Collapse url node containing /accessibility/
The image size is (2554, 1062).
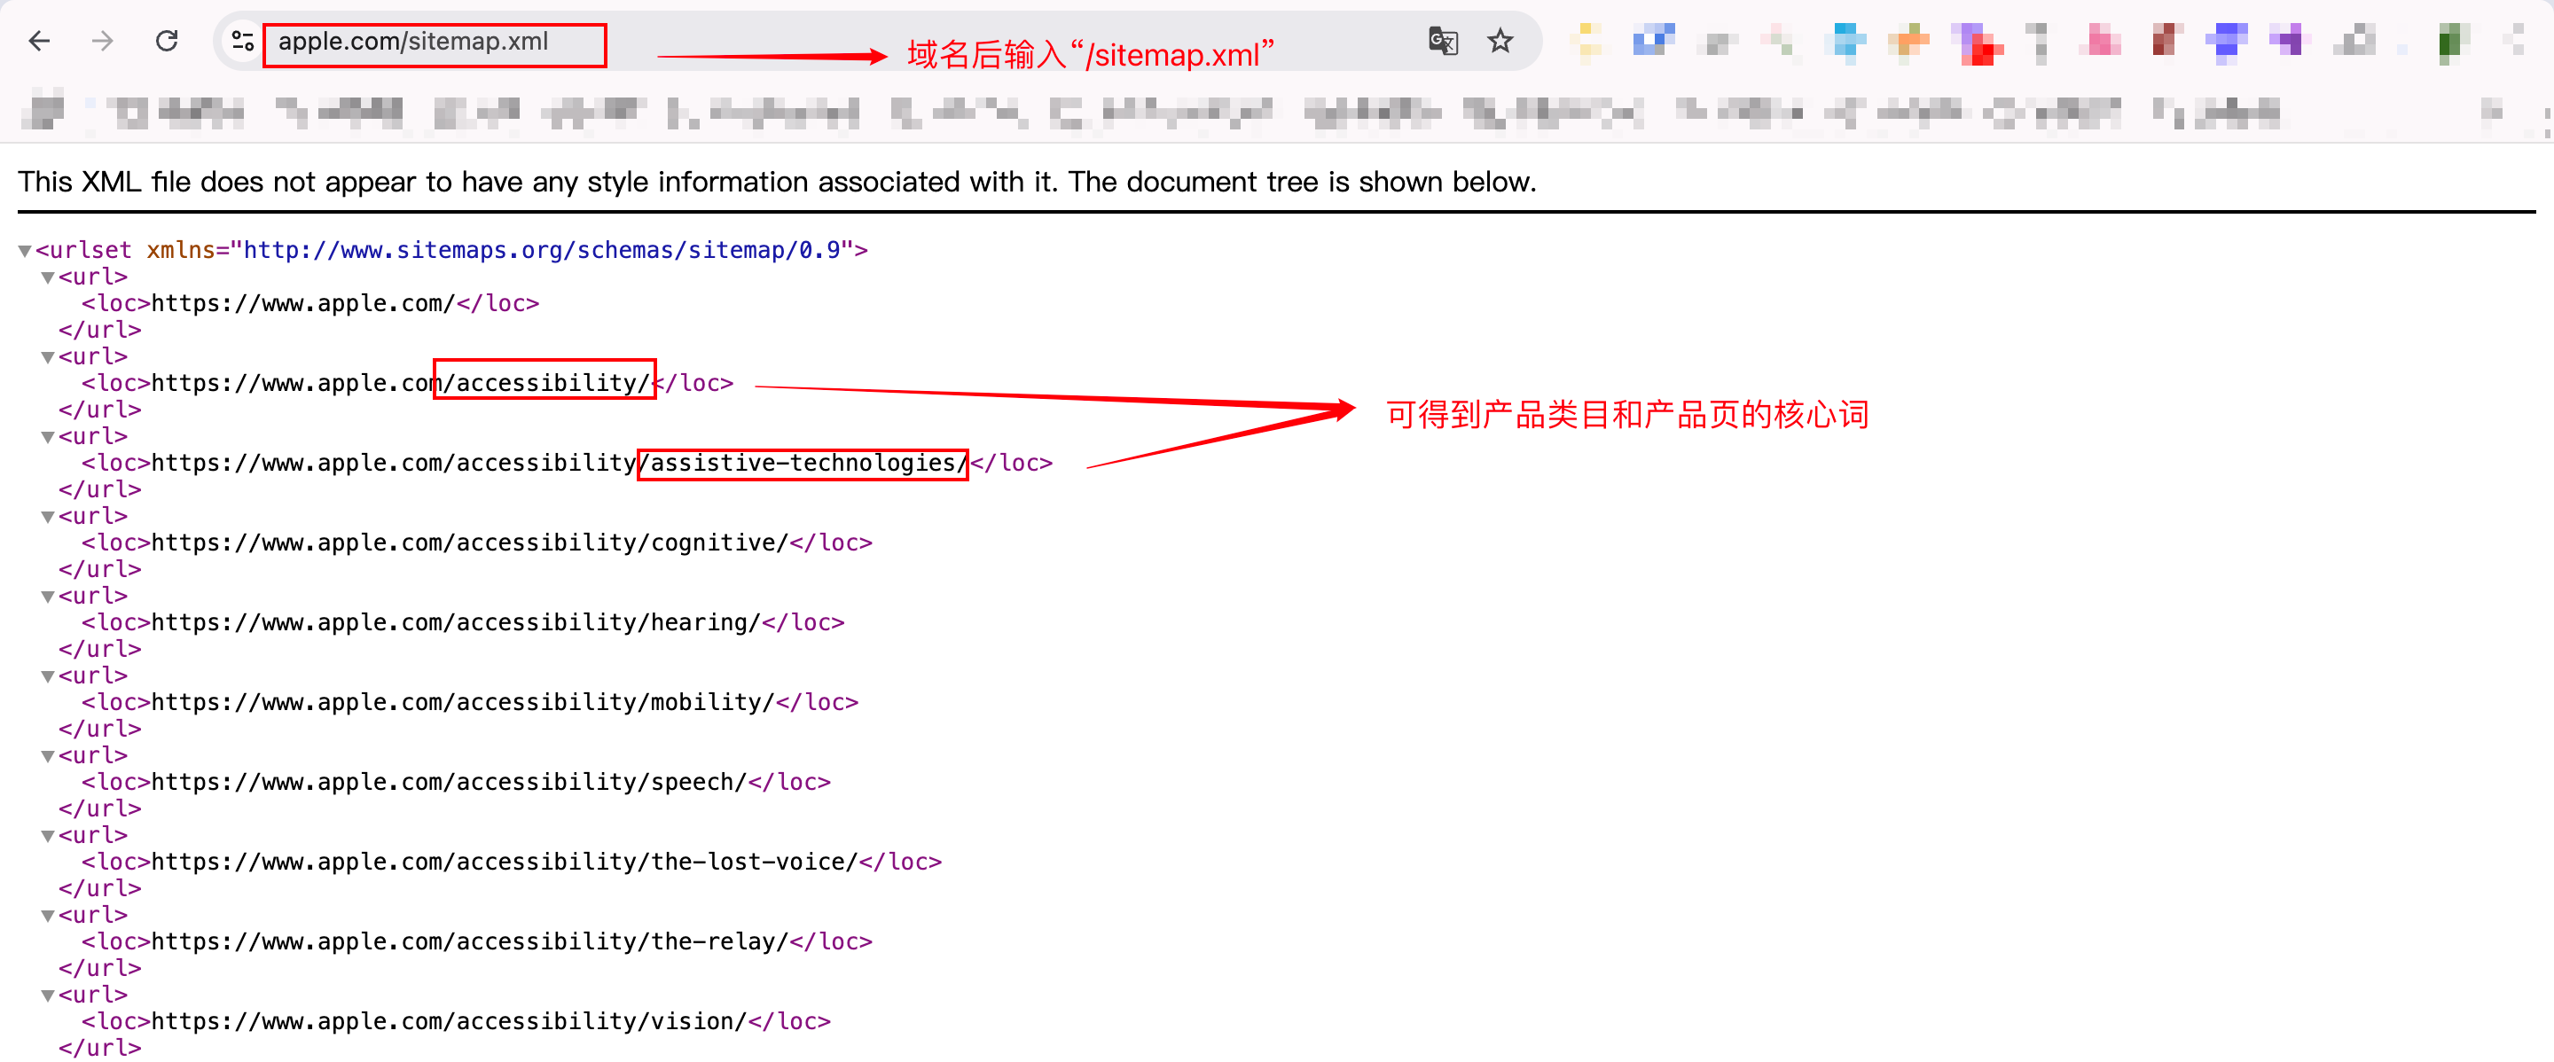tap(48, 356)
